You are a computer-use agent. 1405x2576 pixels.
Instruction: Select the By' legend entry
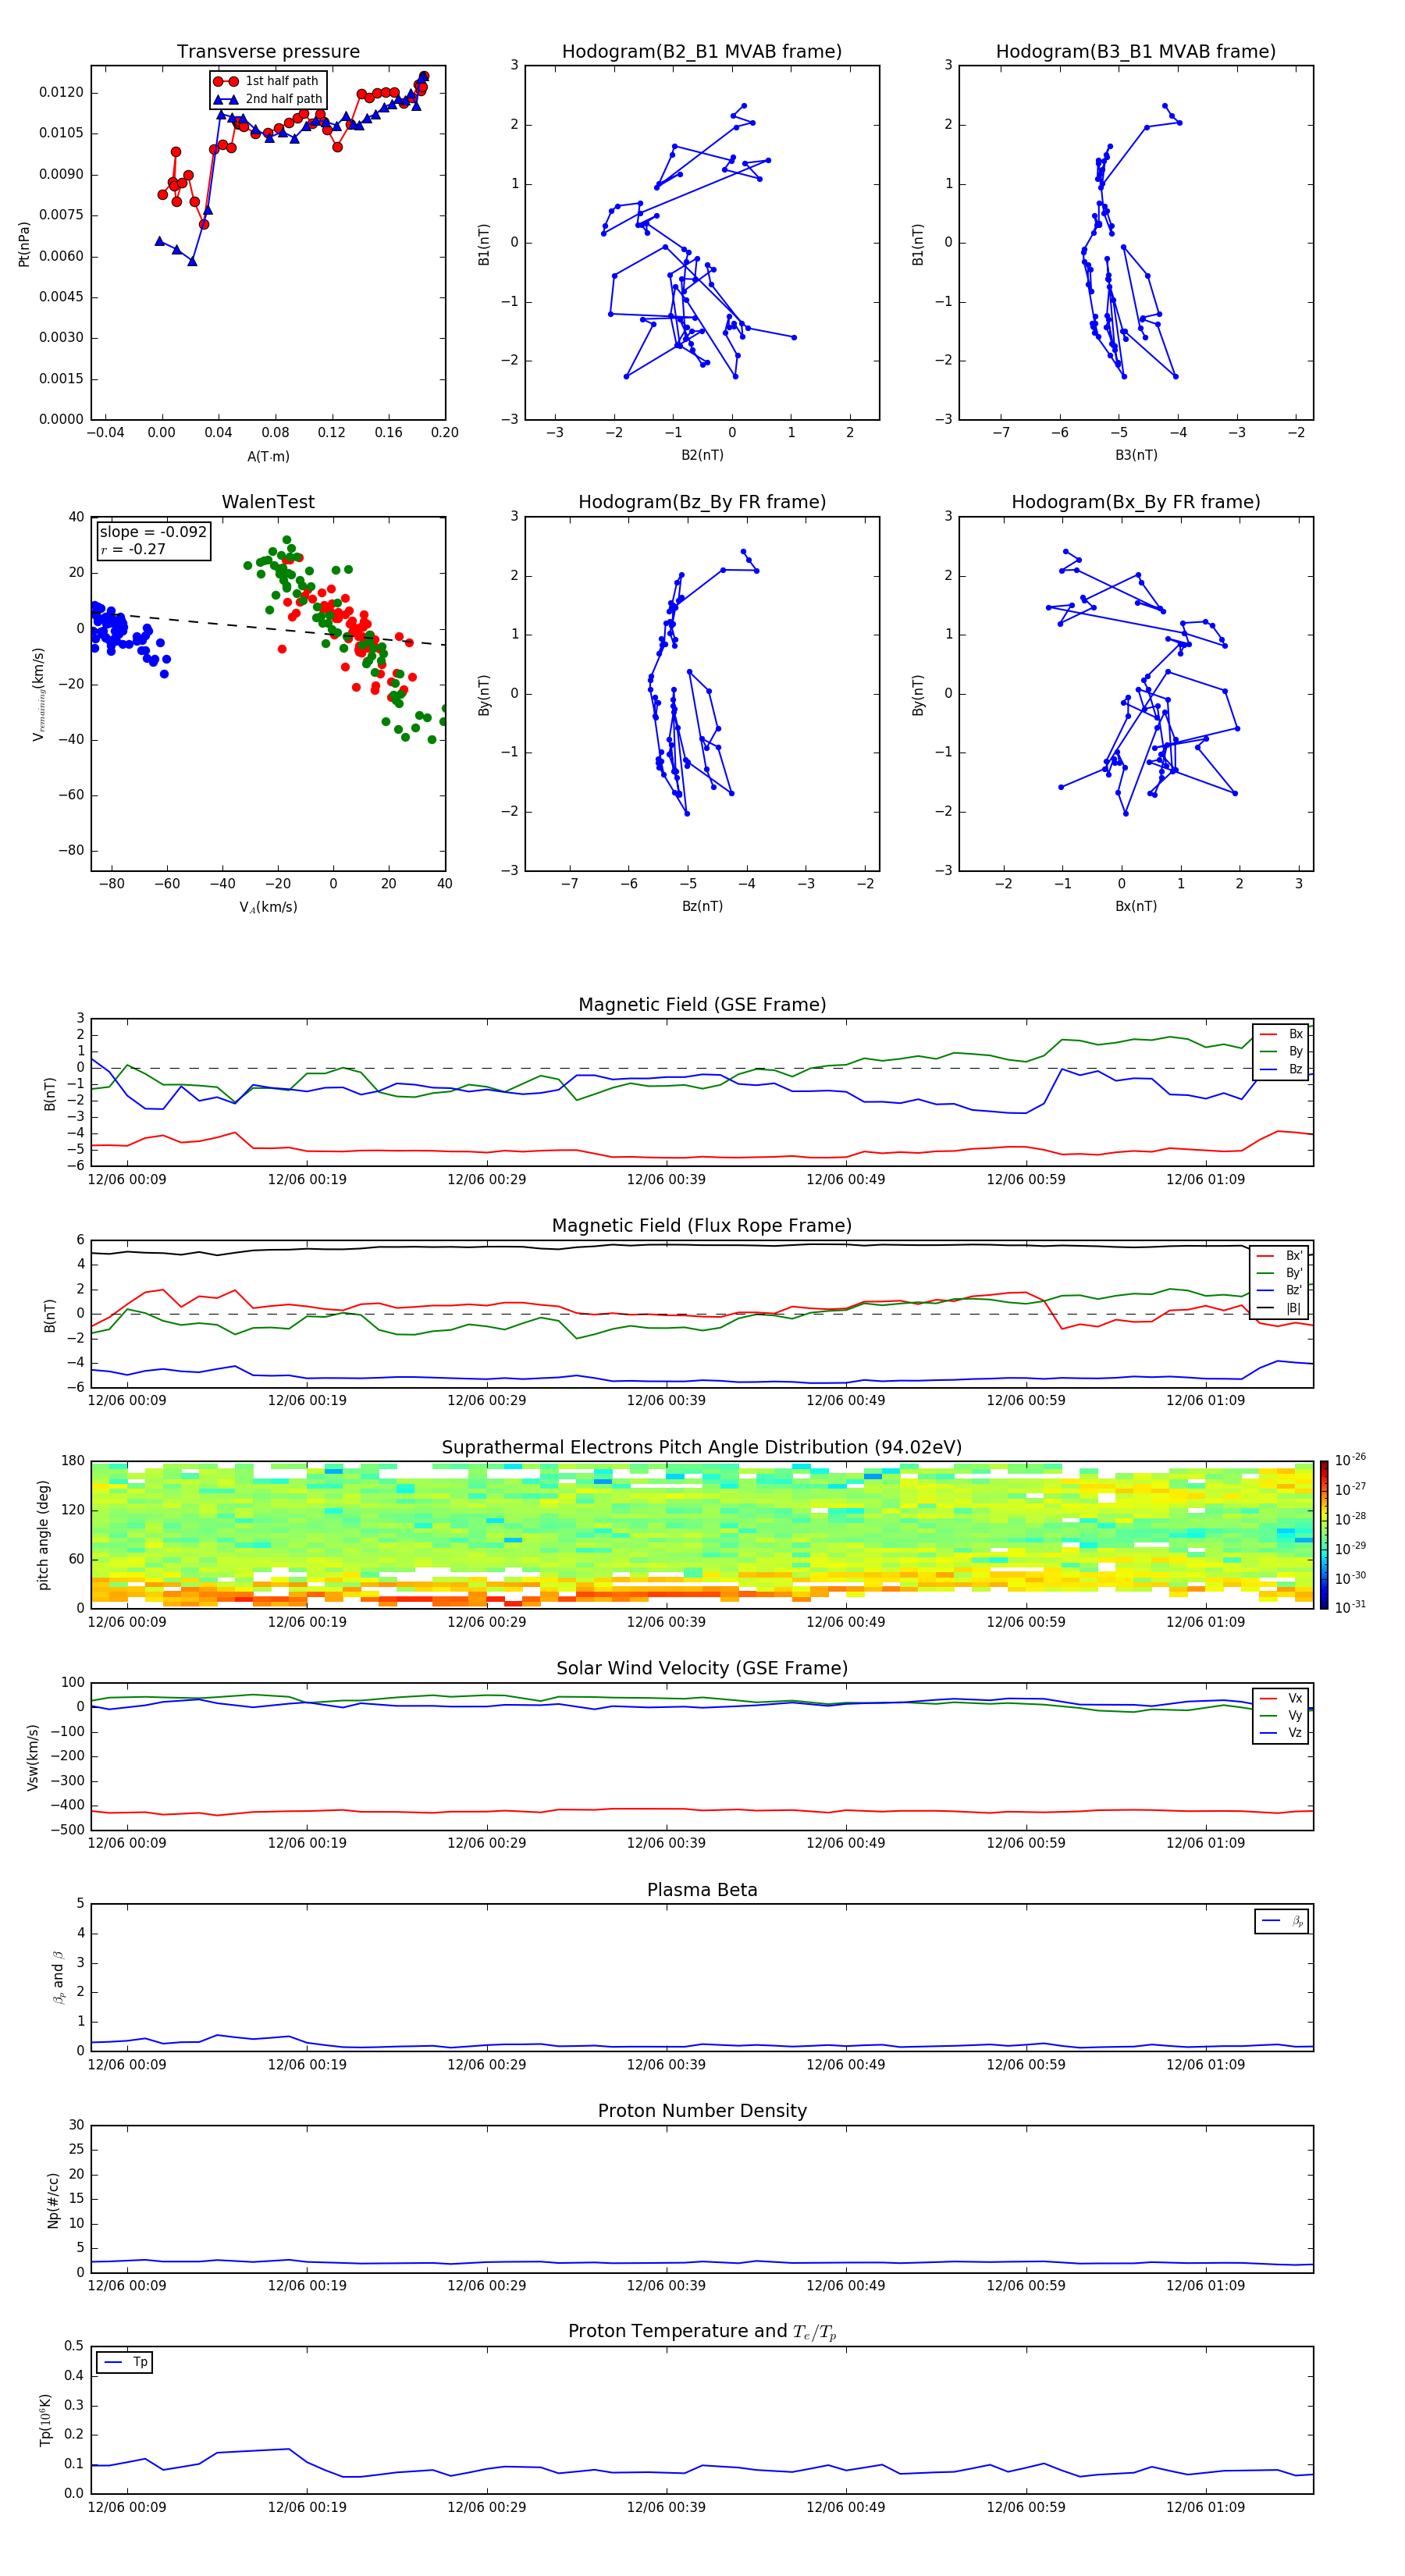click(1280, 1273)
